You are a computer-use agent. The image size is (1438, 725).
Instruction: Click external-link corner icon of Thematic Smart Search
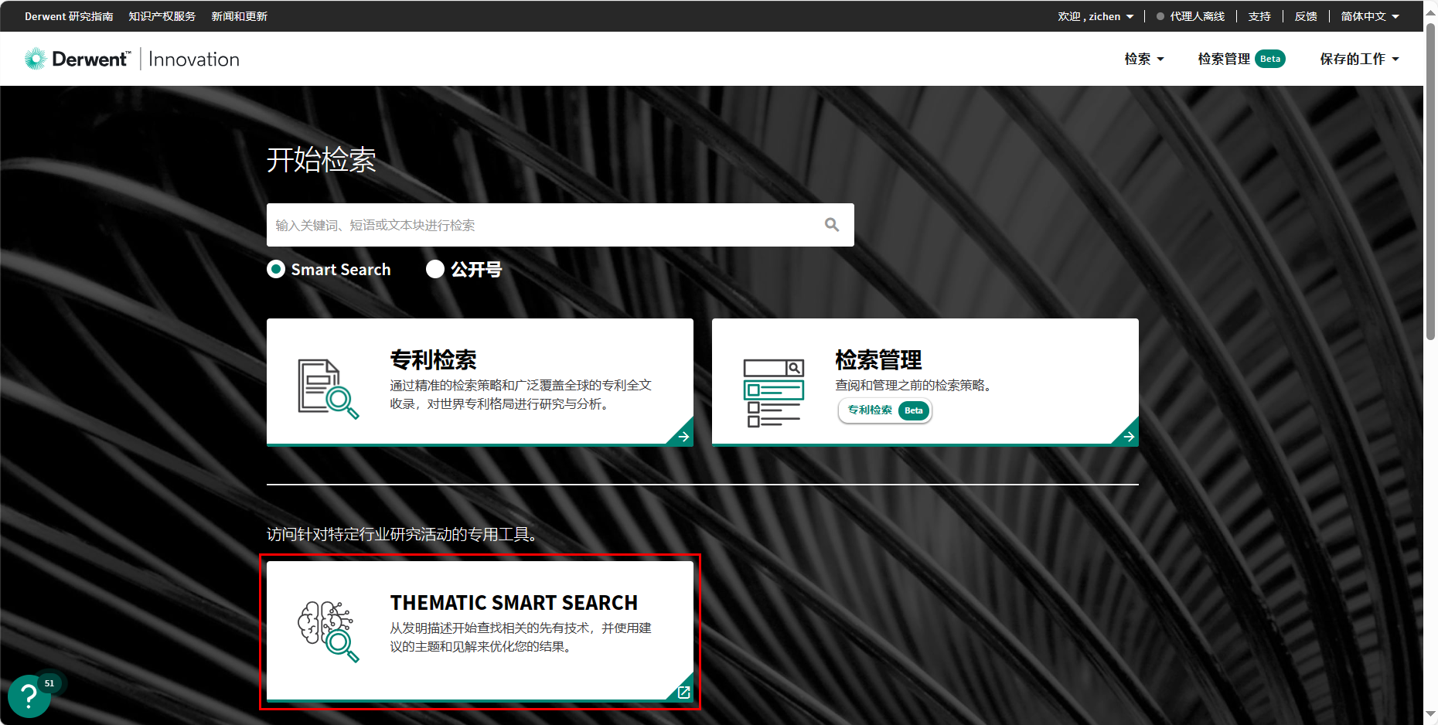683,692
